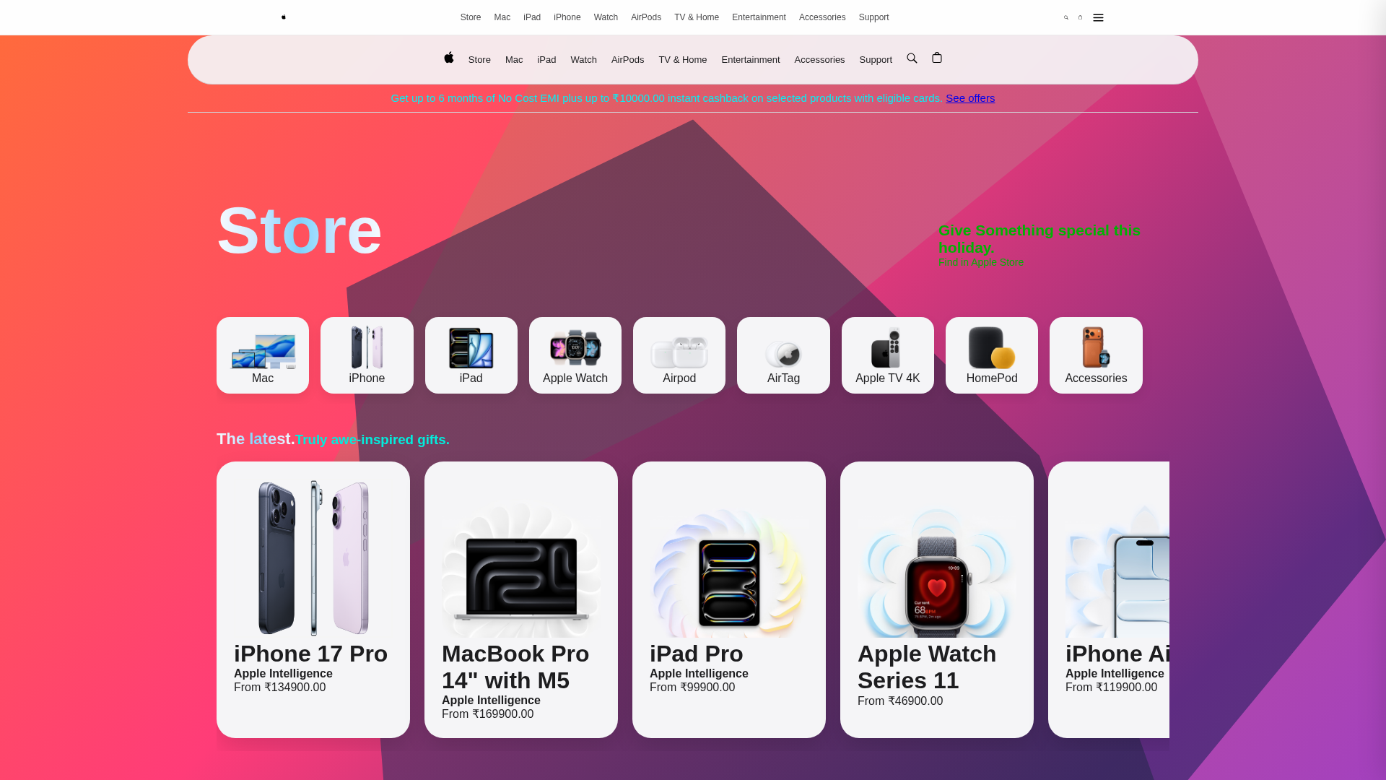Click Accessories in the white top bar

pyautogui.click(x=822, y=17)
